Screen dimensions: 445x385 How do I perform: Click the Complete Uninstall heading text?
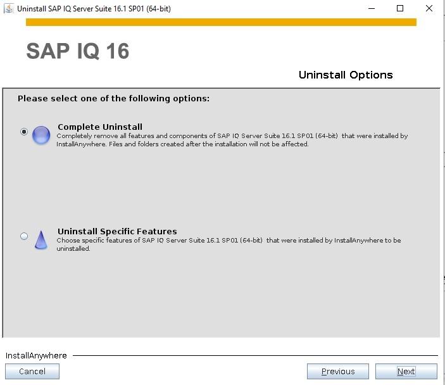pyautogui.click(x=100, y=127)
